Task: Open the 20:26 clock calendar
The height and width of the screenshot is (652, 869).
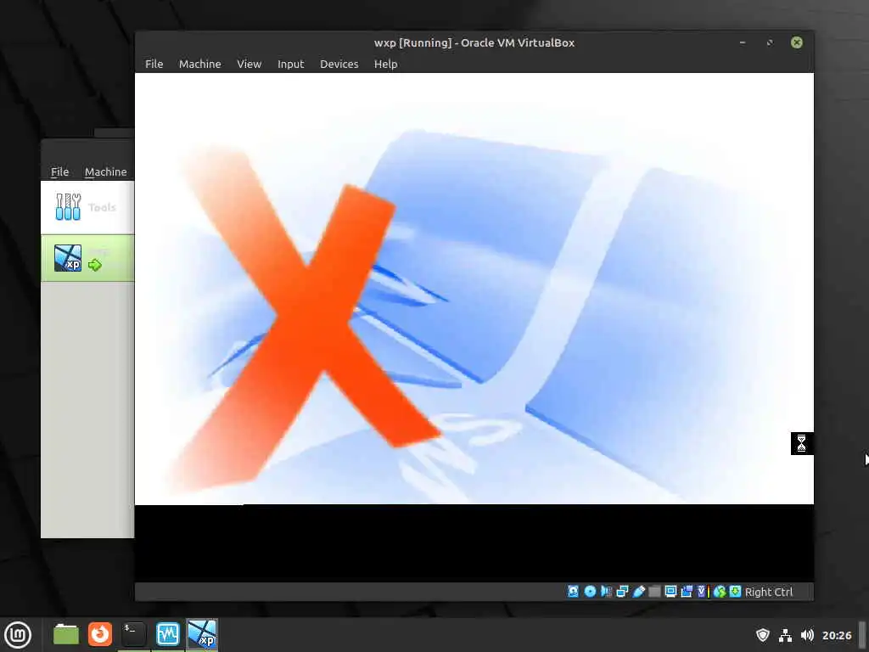Action: [x=837, y=635]
